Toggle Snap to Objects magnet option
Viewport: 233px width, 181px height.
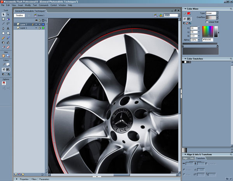point(4,83)
